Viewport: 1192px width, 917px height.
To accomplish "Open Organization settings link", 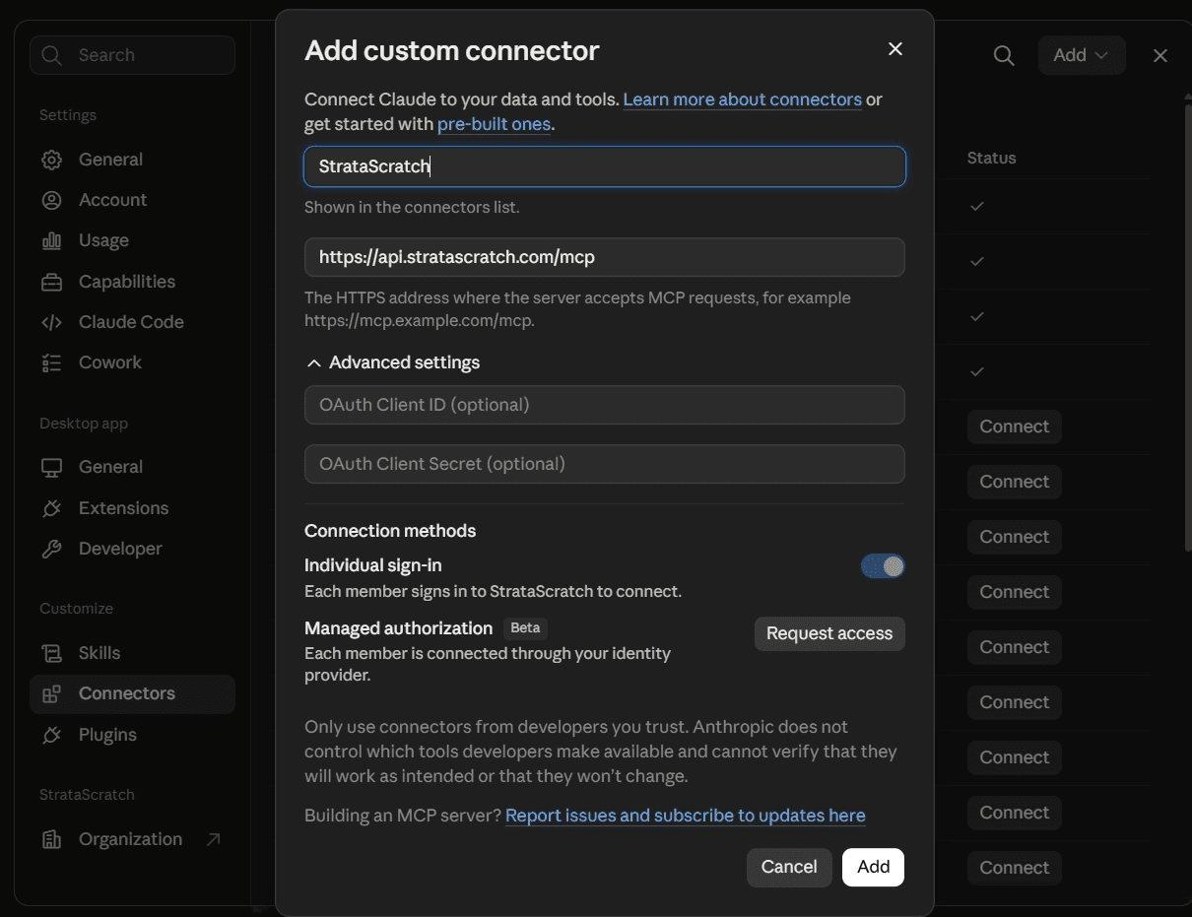I will coord(133,839).
